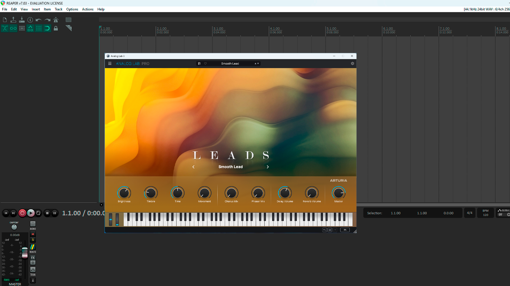Click the Redo arrow in REAPER toolbar

point(47,20)
